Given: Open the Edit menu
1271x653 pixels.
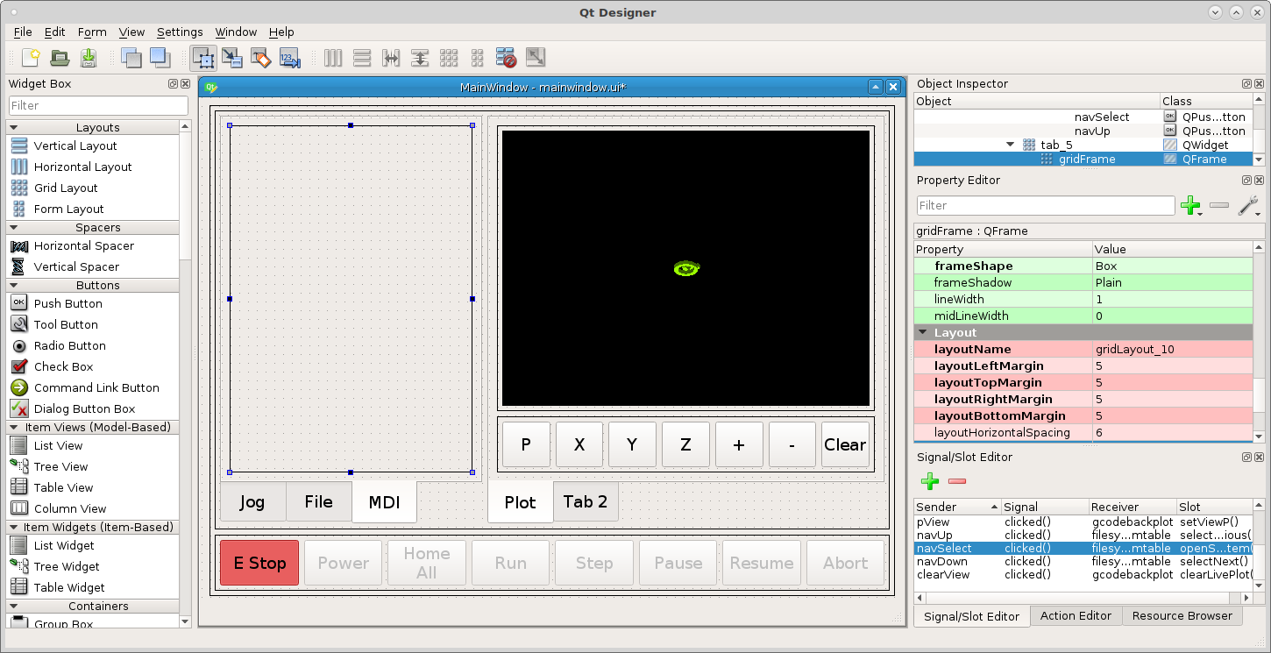Looking at the screenshot, I should tap(55, 32).
